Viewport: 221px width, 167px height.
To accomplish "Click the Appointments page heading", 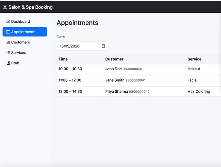I will pyautogui.click(x=77, y=23).
